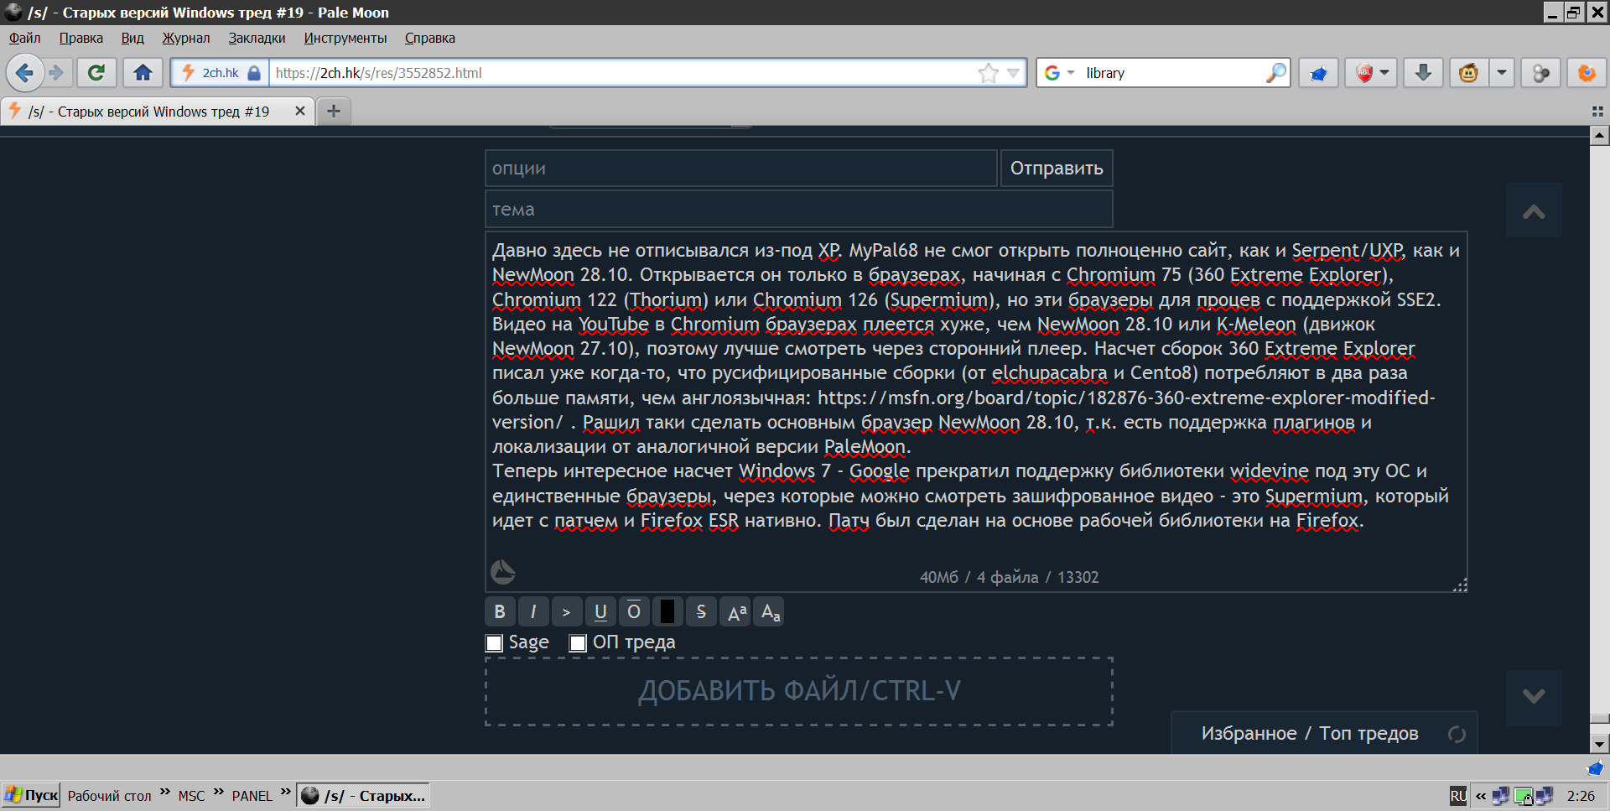The width and height of the screenshot is (1610, 811).
Task: Bookmark this page with the star icon
Action: click(989, 73)
